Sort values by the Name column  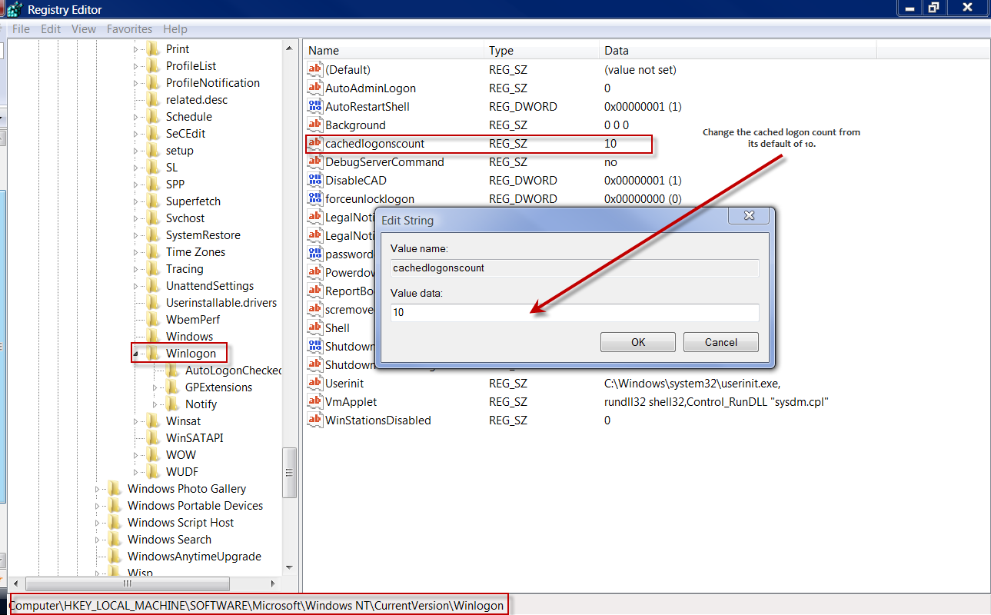coord(394,51)
